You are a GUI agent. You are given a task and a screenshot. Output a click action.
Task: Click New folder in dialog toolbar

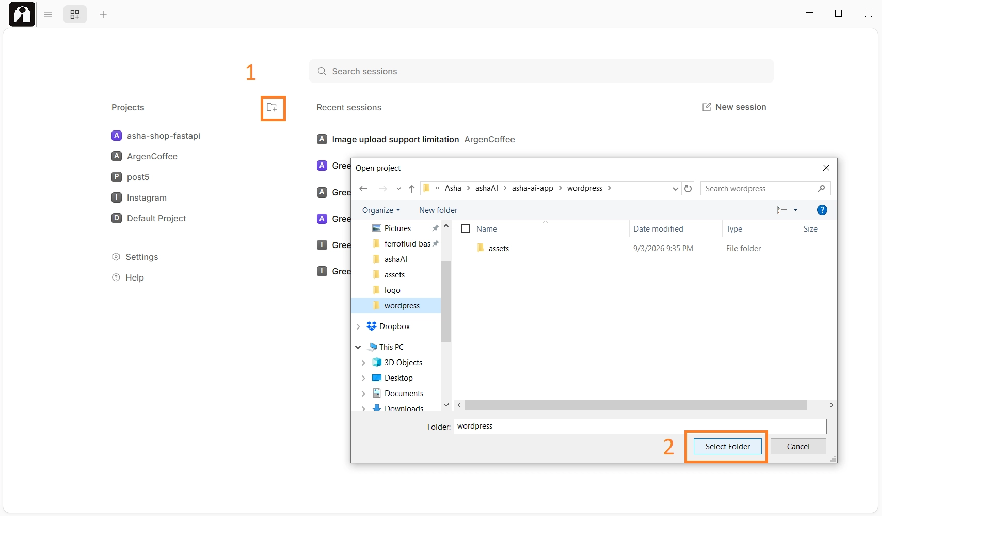point(438,210)
